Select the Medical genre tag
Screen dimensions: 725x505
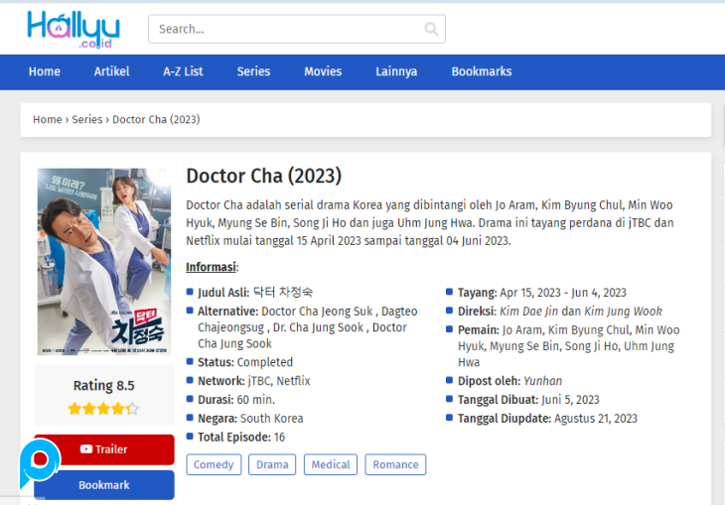331,464
